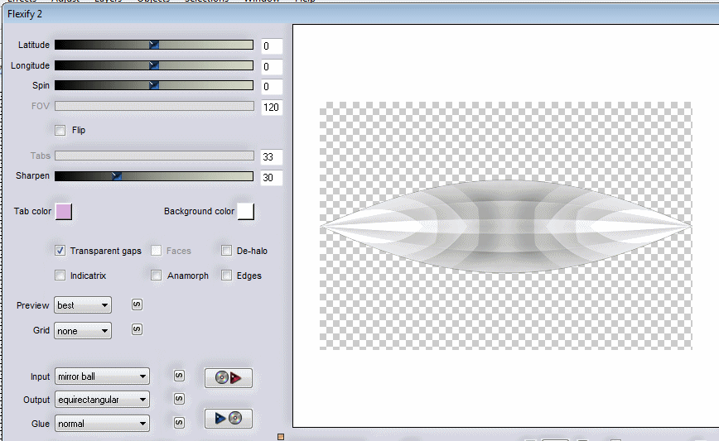Image resolution: width=719 pixels, height=441 pixels.
Task: Click the S button beside the Preview dropdown
Action: click(x=137, y=304)
